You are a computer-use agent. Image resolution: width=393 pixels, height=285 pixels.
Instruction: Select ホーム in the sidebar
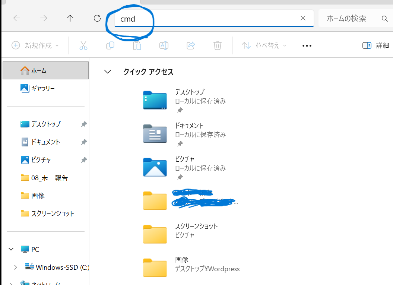[x=39, y=70]
